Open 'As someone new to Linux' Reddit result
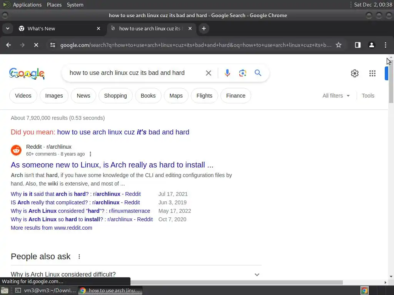394x295 pixels. (112, 165)
